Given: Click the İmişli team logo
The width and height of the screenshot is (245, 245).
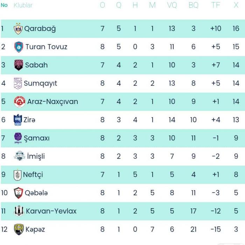Looking at the screenshot, I should tap(20, 156).
